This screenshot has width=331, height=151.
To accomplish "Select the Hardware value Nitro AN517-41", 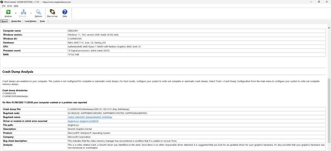I will tap(87, 43).
